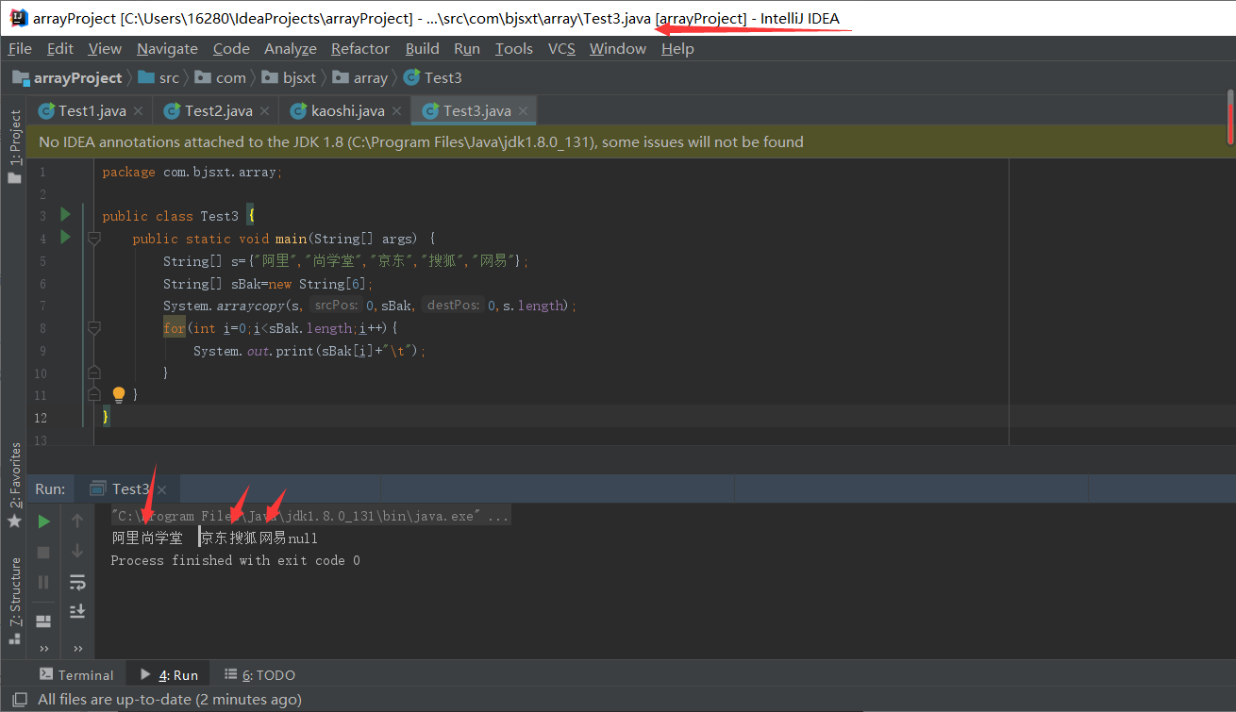The width and height of the screenshot is (1236, 712).
Task: Click array package in navigation breadcrumb
Action: coord(359,77)
